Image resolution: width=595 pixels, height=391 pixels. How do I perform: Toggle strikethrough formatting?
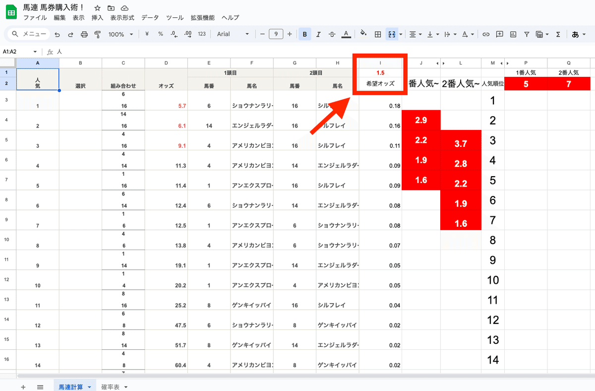click(x=332, y=34)
